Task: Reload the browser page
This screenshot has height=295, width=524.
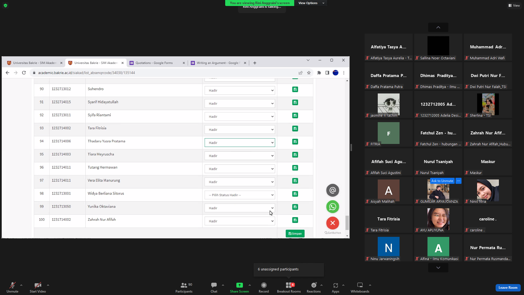Action: tap(24, 73)
